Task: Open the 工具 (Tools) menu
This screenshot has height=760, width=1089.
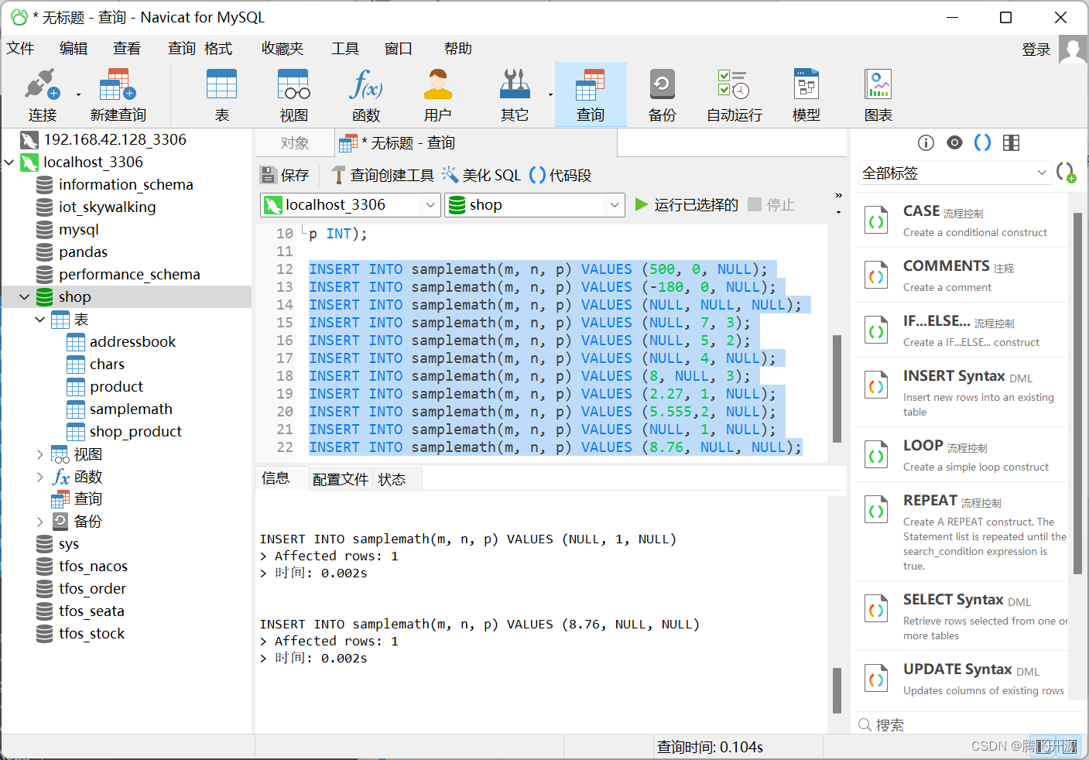Action: [x=345, y=49]
